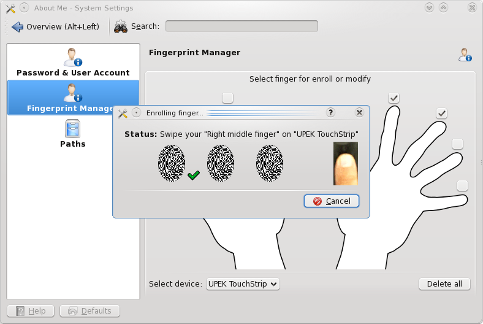Screen dimensions: 483x324
Task: Open the Paths module
Action: click(x=73, y=134)
